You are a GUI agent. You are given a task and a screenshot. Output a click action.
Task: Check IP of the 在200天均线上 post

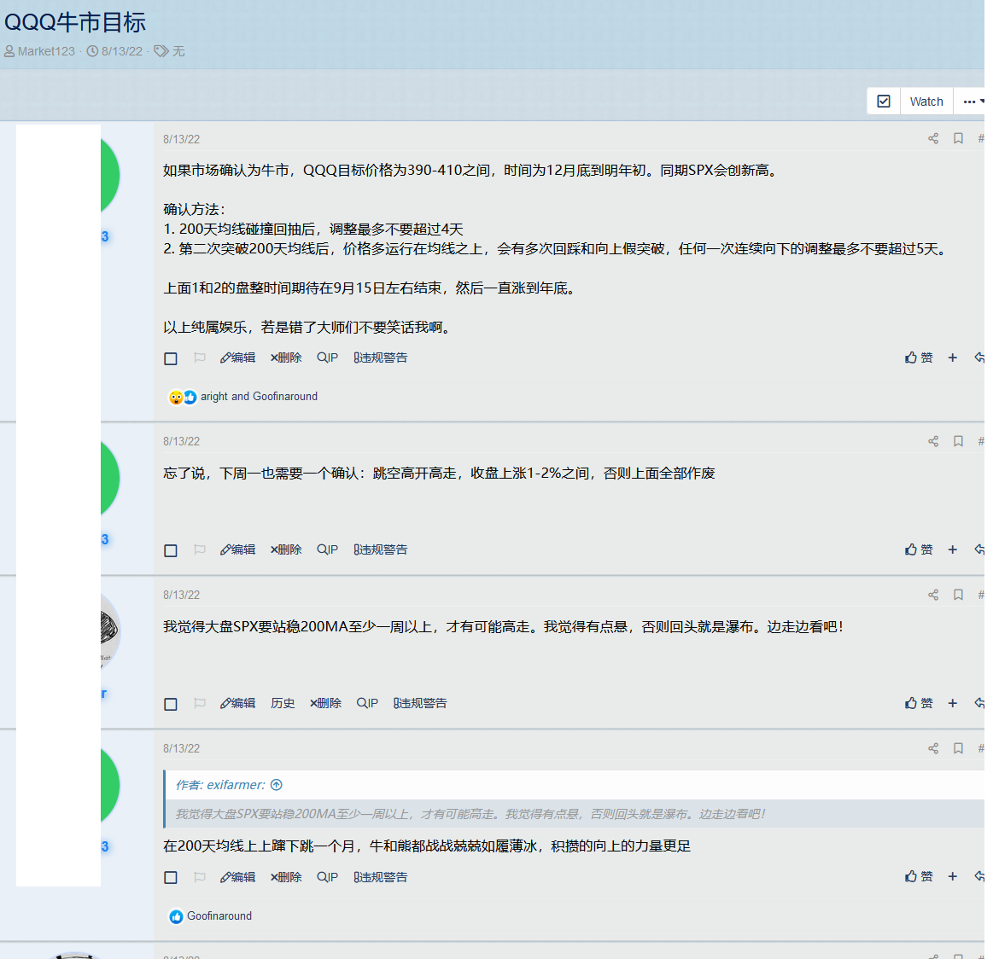pyautogui.click(x=327, y=877)
